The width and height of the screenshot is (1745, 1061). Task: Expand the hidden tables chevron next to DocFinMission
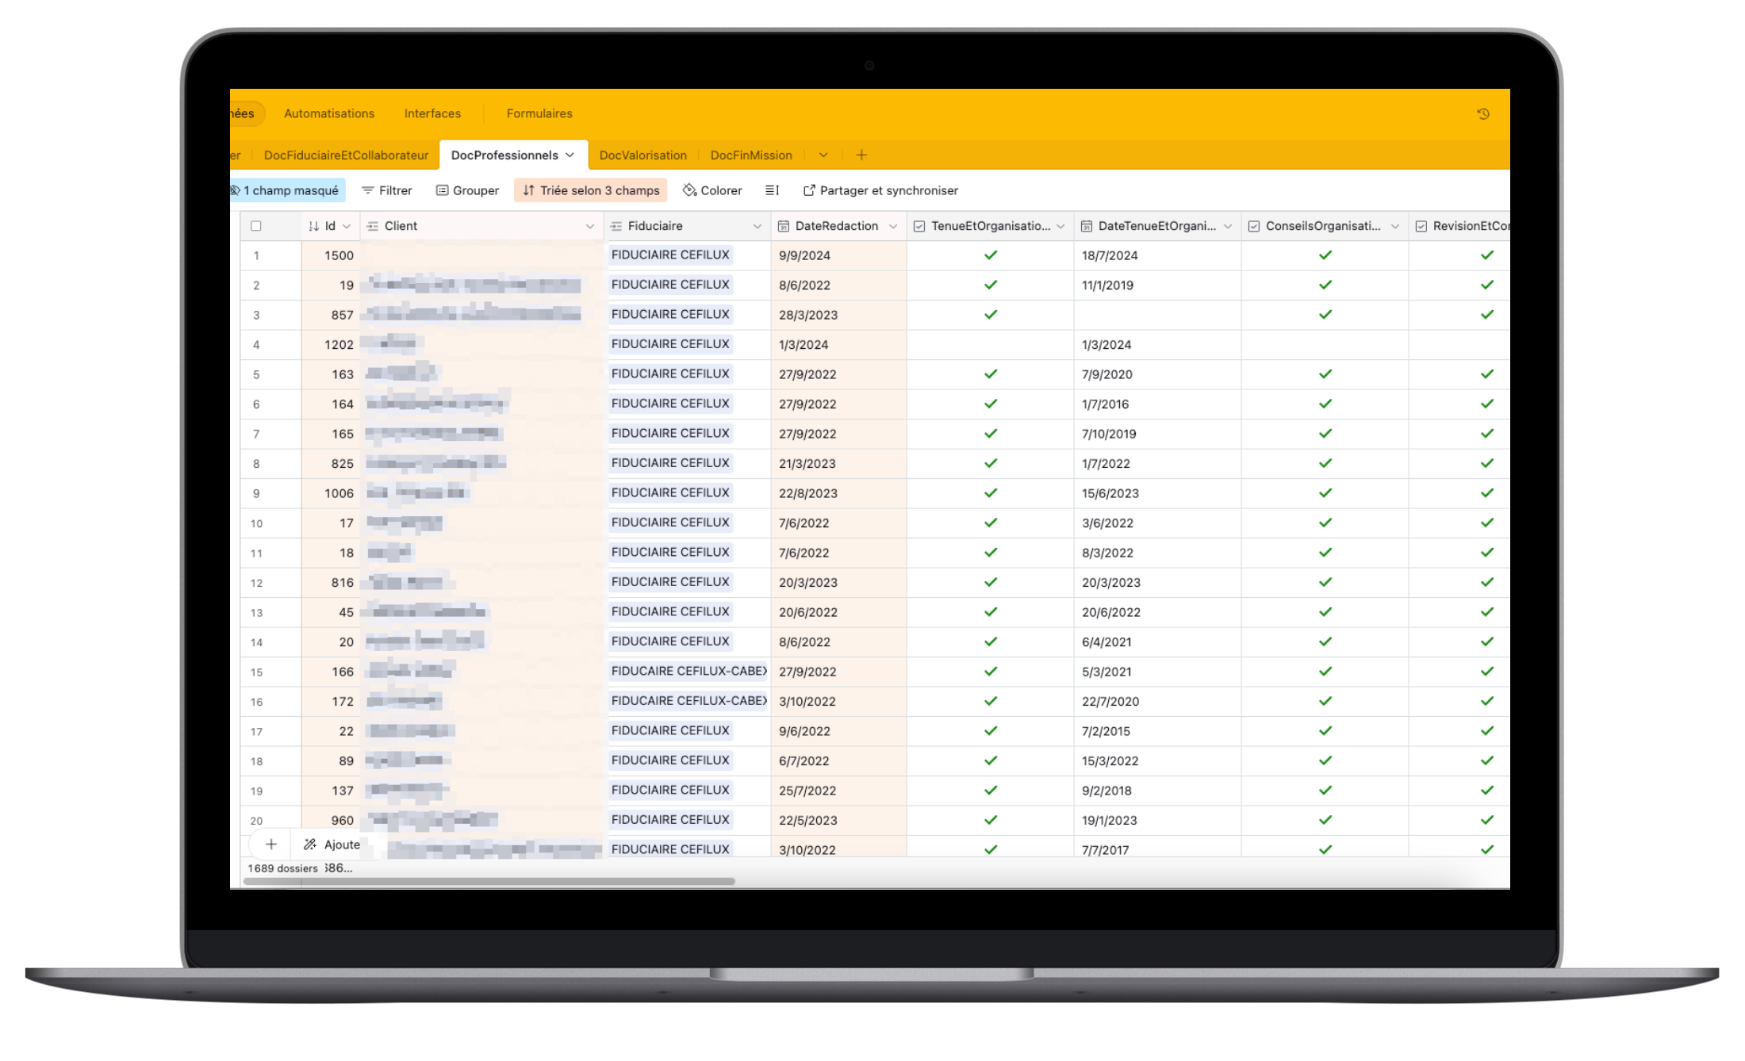[823, 155]
